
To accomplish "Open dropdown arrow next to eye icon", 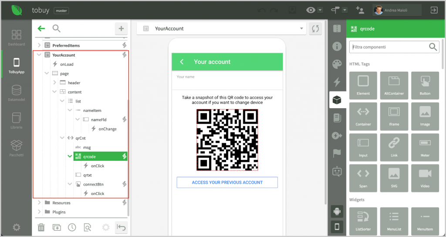I will click(x=320, y=10).
